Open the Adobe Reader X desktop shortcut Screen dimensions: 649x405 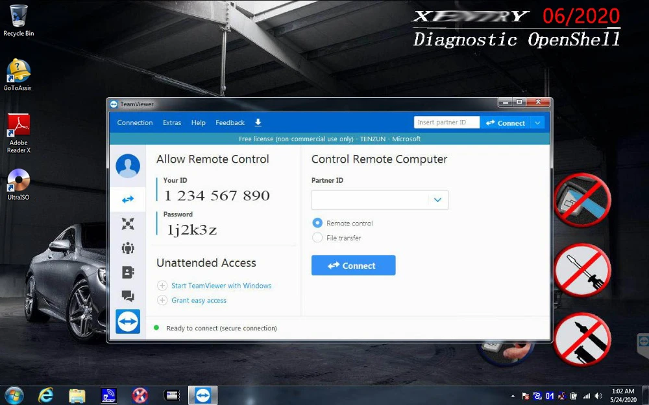click(x=19, y=133)
